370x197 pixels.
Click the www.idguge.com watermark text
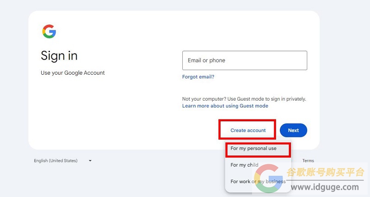pos(325,187)
